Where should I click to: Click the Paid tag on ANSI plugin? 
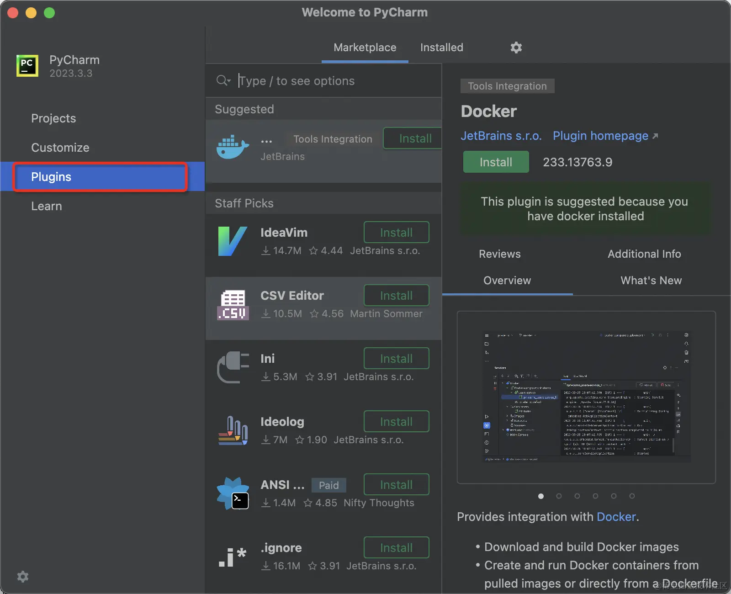coord(329,485)
